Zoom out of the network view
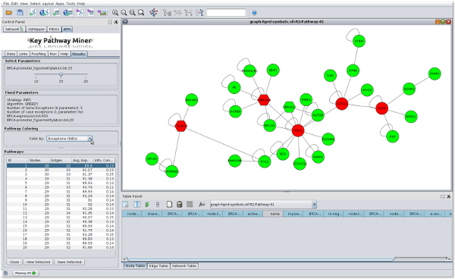455x279 pixels. coord(124,12)
